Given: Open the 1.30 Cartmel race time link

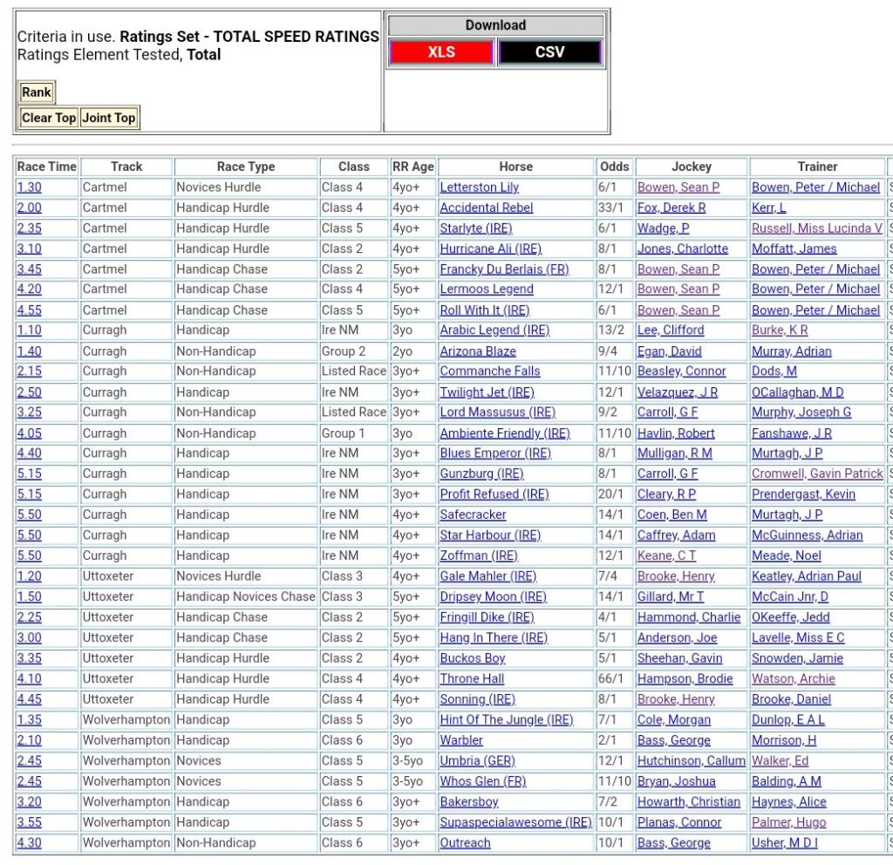Looking at the screenshot, I should [x=29, y=187].
